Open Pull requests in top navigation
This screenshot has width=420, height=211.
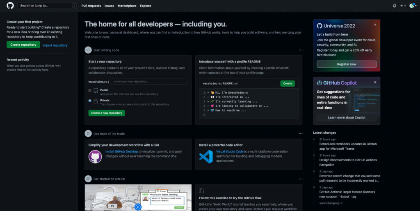point(91,6)
